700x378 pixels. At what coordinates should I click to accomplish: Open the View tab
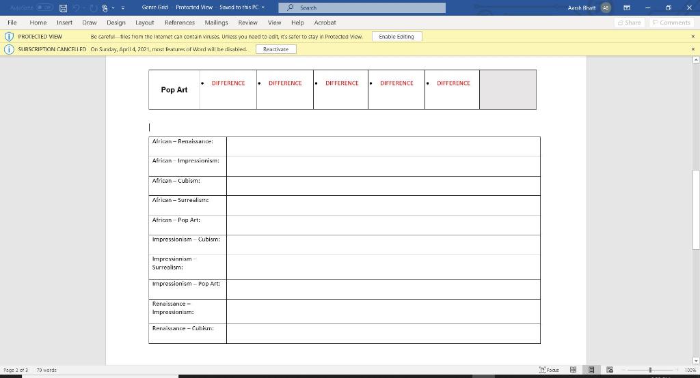275,23
